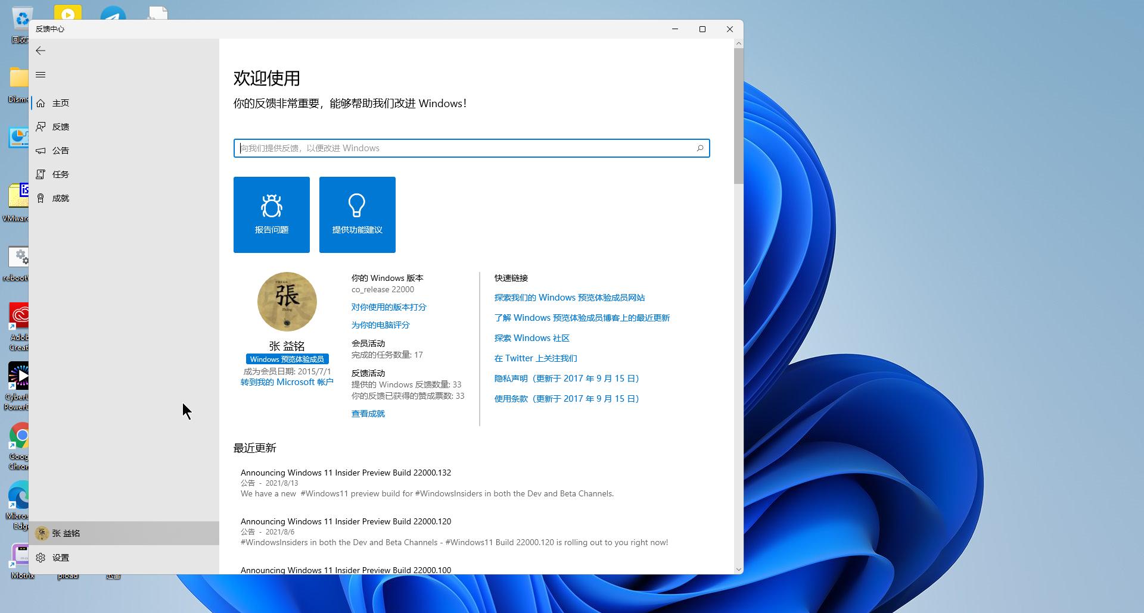Image resolution: width=1144 pixels, height=613 pixels.
Task: Select the CyberLink PowerDVD desktop icon
Action: pyautogui.click(x=17, y=386)
